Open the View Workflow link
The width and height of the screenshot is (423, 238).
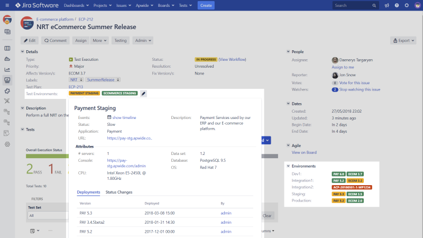(232, 59)
